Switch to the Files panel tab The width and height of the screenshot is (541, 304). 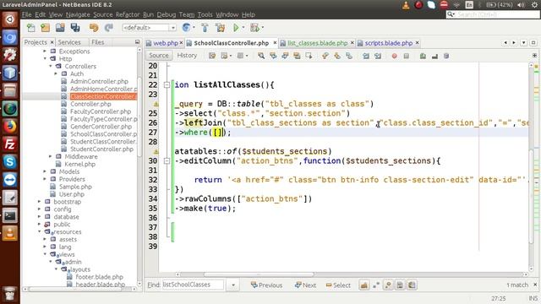coord(98,42)
